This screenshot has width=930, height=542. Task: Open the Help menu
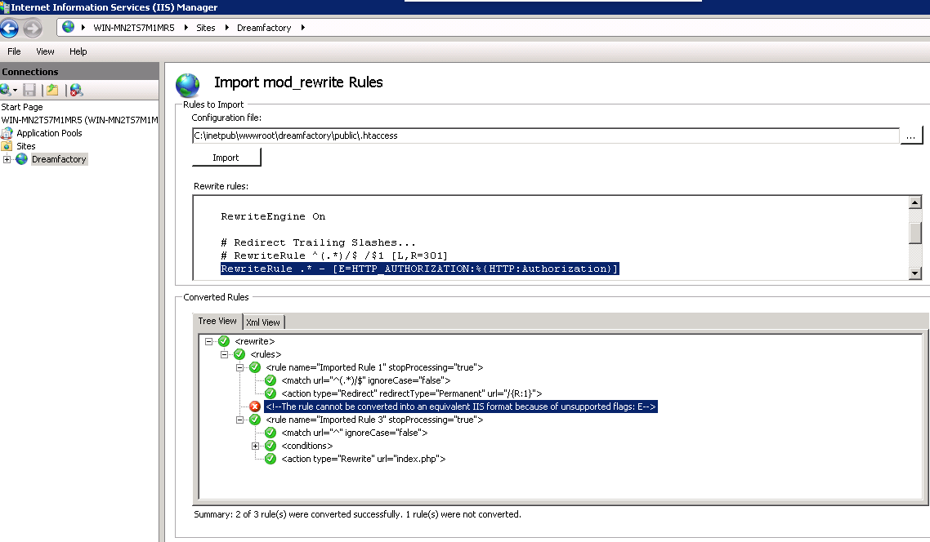(78, 51)
